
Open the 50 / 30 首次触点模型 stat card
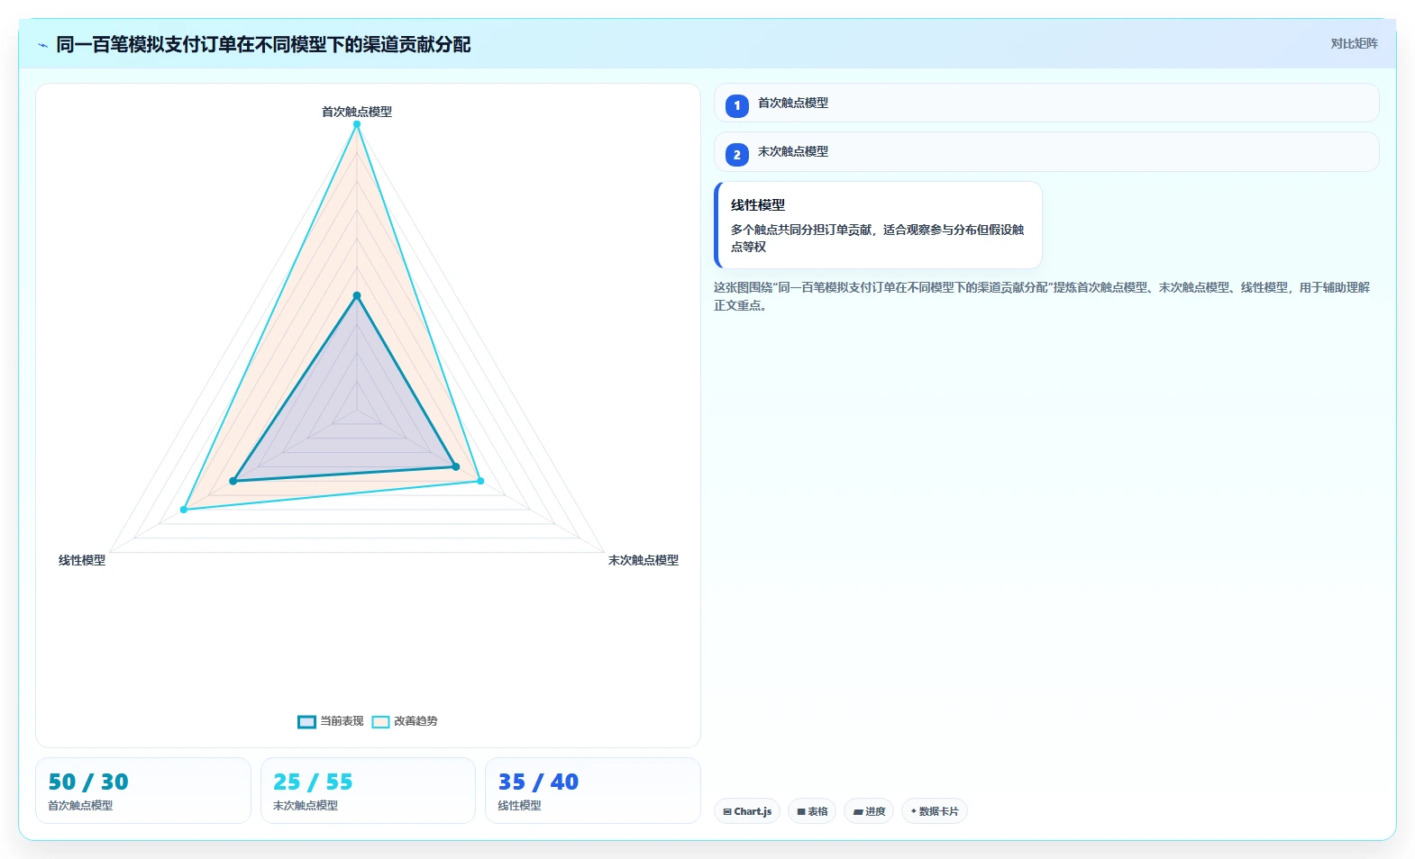coord(143,791)
